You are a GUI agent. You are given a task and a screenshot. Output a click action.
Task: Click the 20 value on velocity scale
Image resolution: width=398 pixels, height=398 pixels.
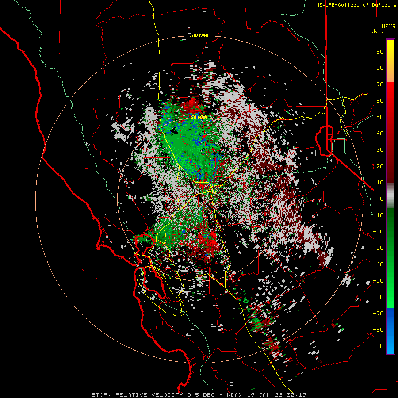coord(380,166)
